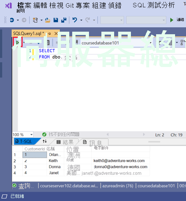Click the CustomerId column header
Screen dimensions: 186x201
pos(35,149)
